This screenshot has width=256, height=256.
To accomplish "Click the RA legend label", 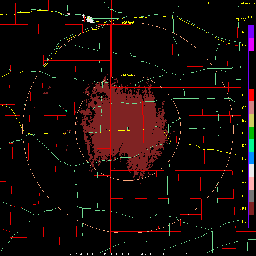I will 244,146.
